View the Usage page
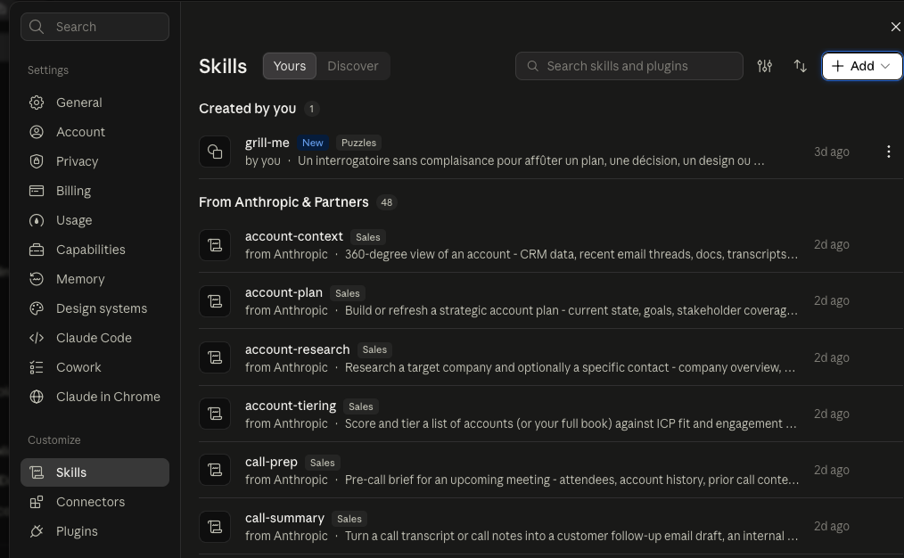The width and height of the screenshot is (904, 558). click(x=95, y=220)
